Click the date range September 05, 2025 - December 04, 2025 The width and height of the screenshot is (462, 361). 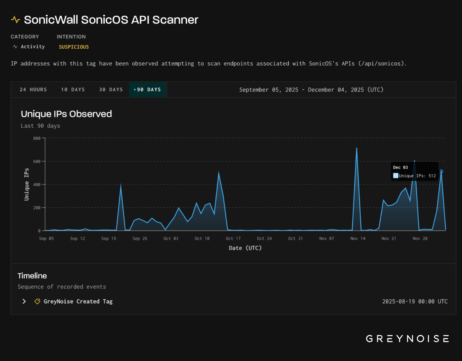click(x=311, y=90)
